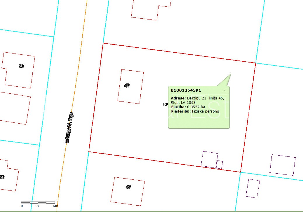Screen dimensions: 303x212
Task: Select the small purple shed beside the outbuilding
Action: click(x=219, y=165)
